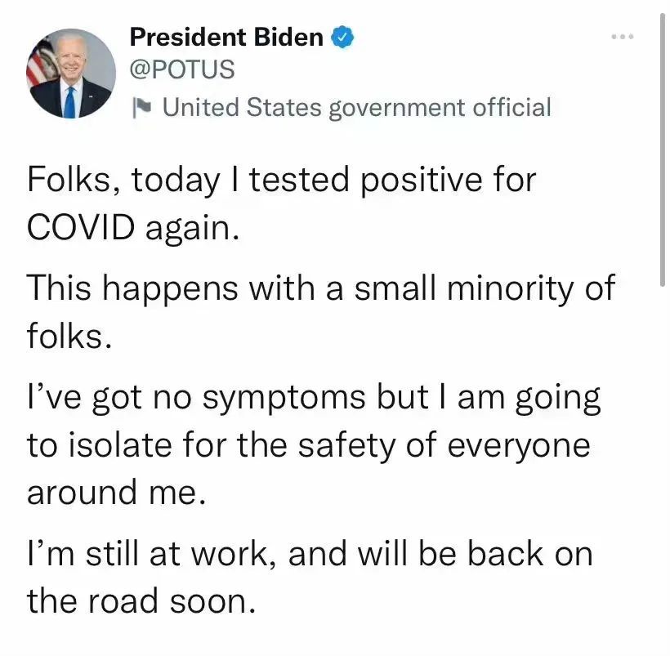Click the word "again." after COVID
The height and width of the screenshot is (656, 670).
(193, 229)
